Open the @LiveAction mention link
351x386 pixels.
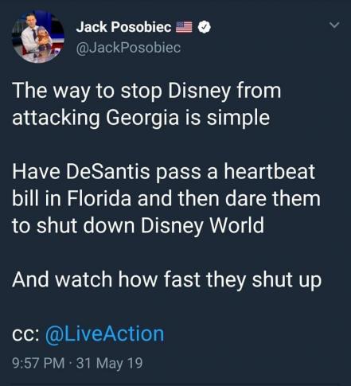(105, 333)
